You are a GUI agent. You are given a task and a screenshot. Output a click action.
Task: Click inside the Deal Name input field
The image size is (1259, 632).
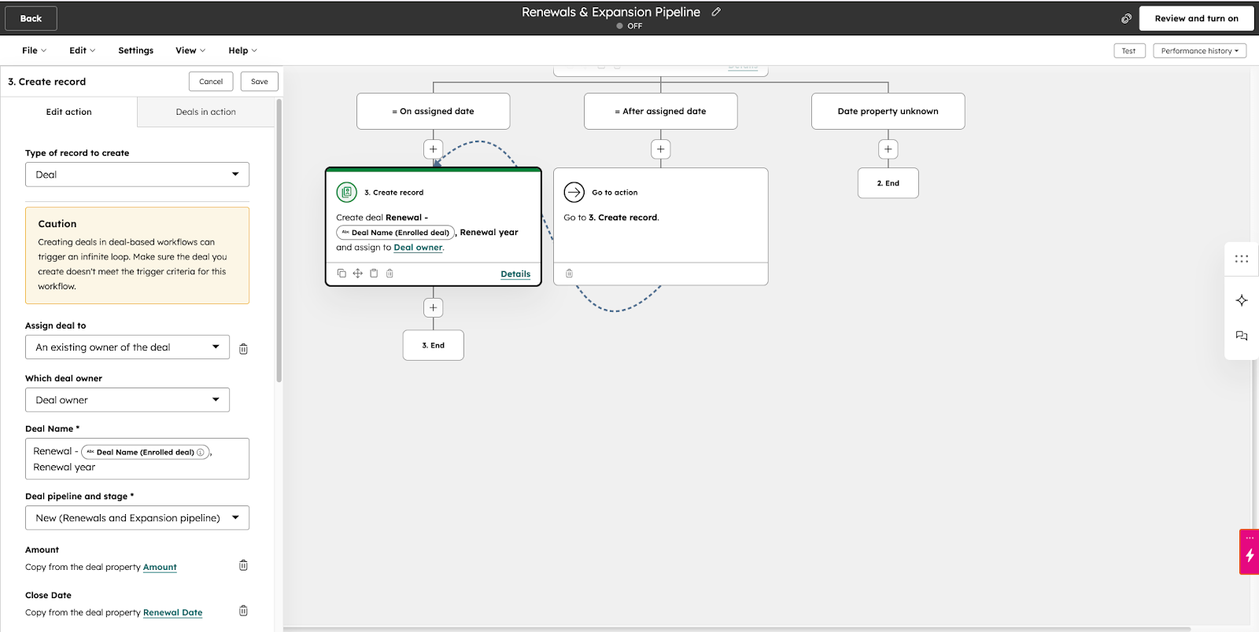137,458
